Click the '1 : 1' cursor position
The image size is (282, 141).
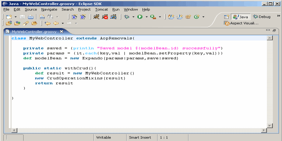click(164, 138)
